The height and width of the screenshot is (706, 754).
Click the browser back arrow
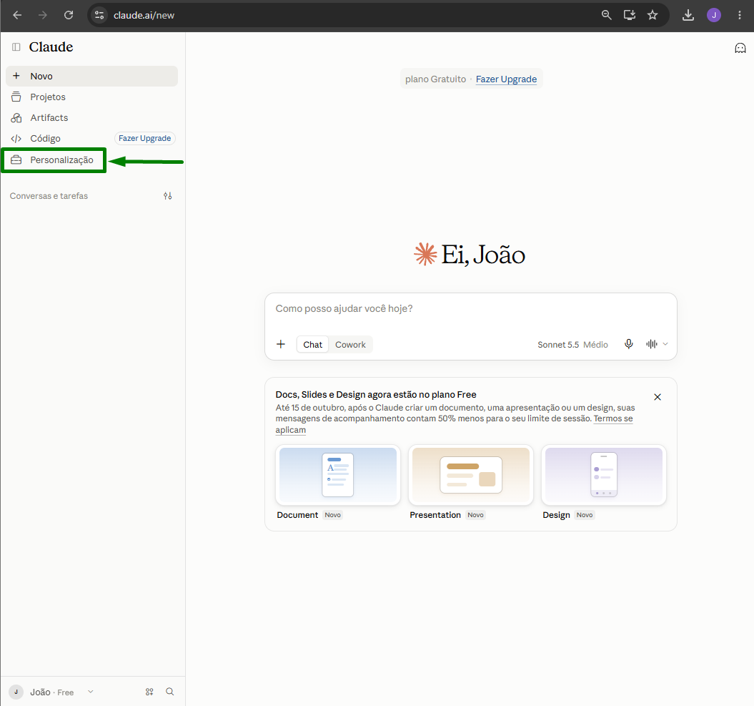click(x=17, y=15)
